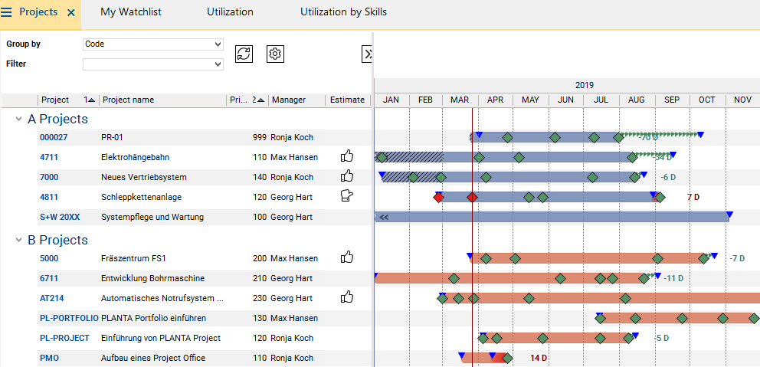Open the Group by dropdown
The width and height of the screenshot is (760, 367).
pos(152,44)
